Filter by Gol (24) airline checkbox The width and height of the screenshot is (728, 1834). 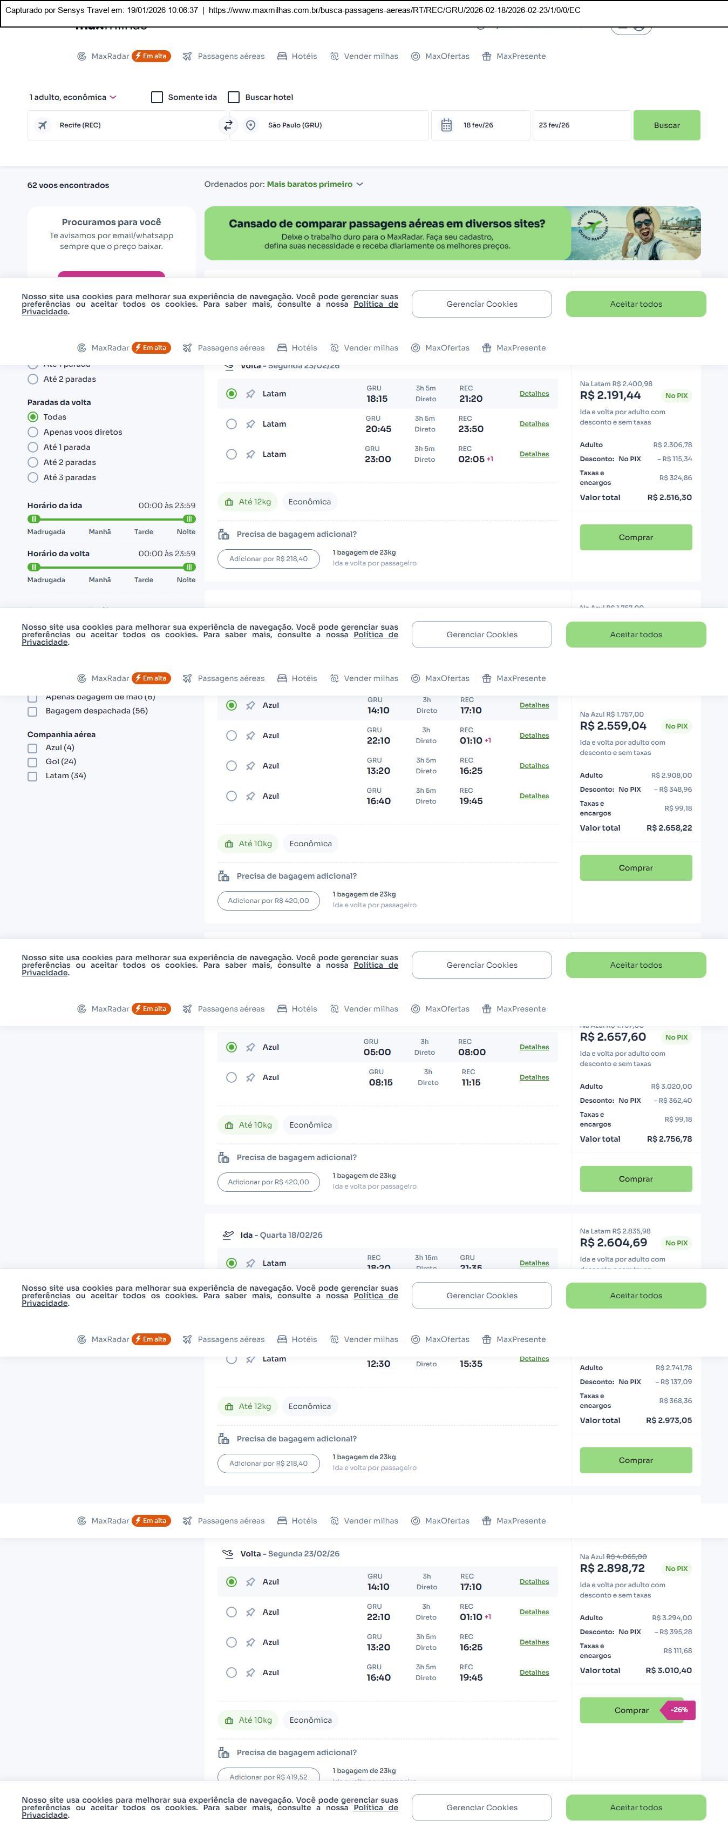32,763
